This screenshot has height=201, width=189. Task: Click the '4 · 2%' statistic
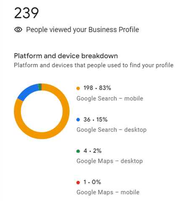[92, 151]
